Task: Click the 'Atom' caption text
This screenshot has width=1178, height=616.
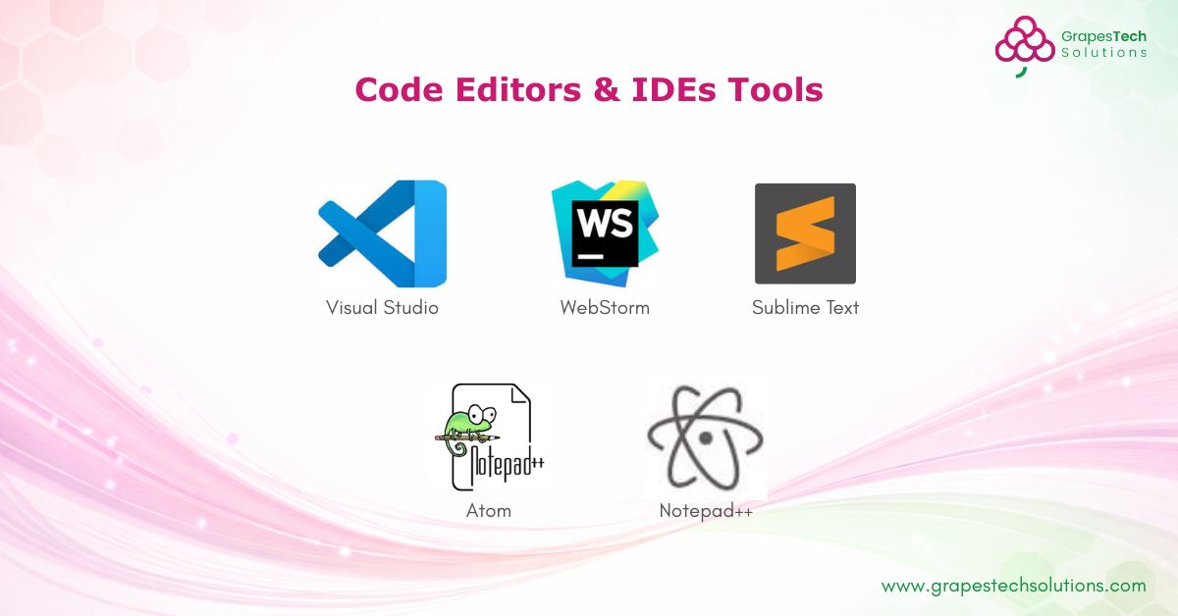Action: [x=488, y=510]
